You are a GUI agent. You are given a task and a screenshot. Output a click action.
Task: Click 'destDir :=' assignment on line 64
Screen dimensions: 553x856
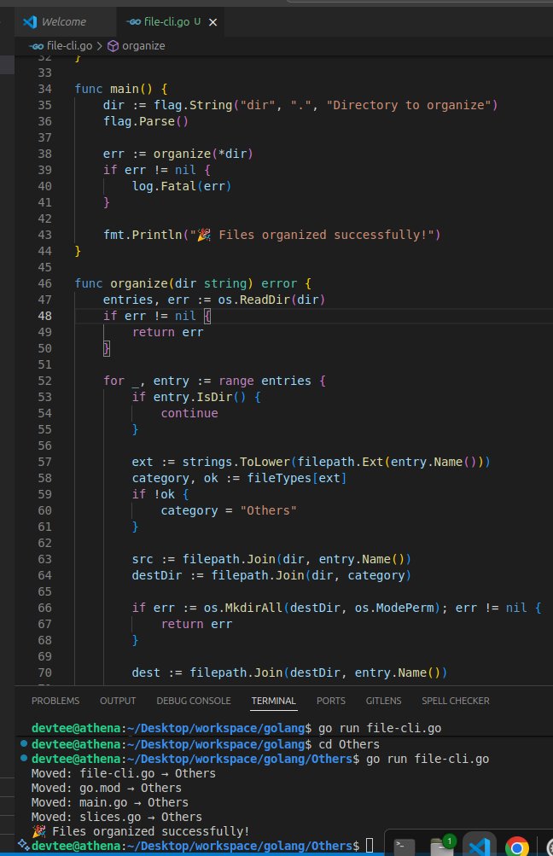point(167,575)
